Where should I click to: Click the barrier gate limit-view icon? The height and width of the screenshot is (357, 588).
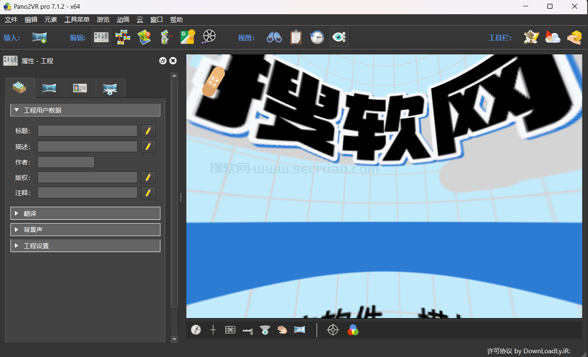tap(248, 331)
